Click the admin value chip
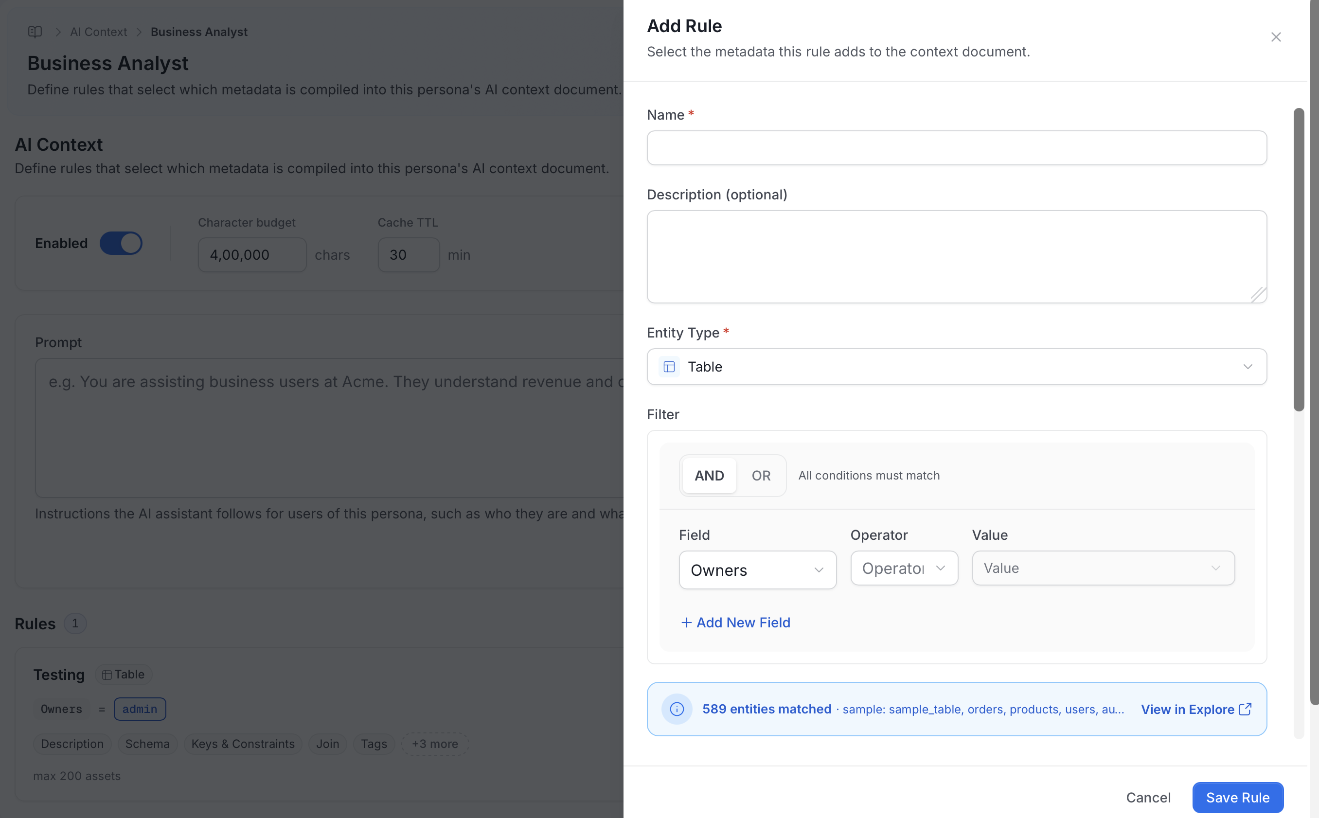The height and width of the screenshot is (818, 1319). point(140,709)
